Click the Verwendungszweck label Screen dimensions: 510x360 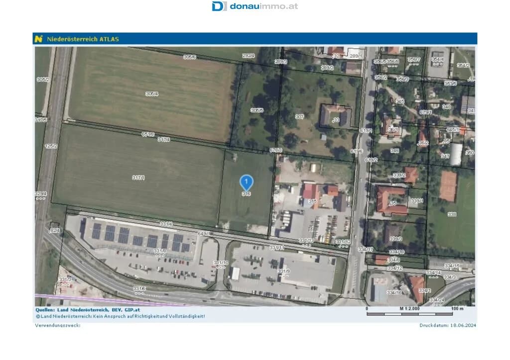(x=58, y=325)
